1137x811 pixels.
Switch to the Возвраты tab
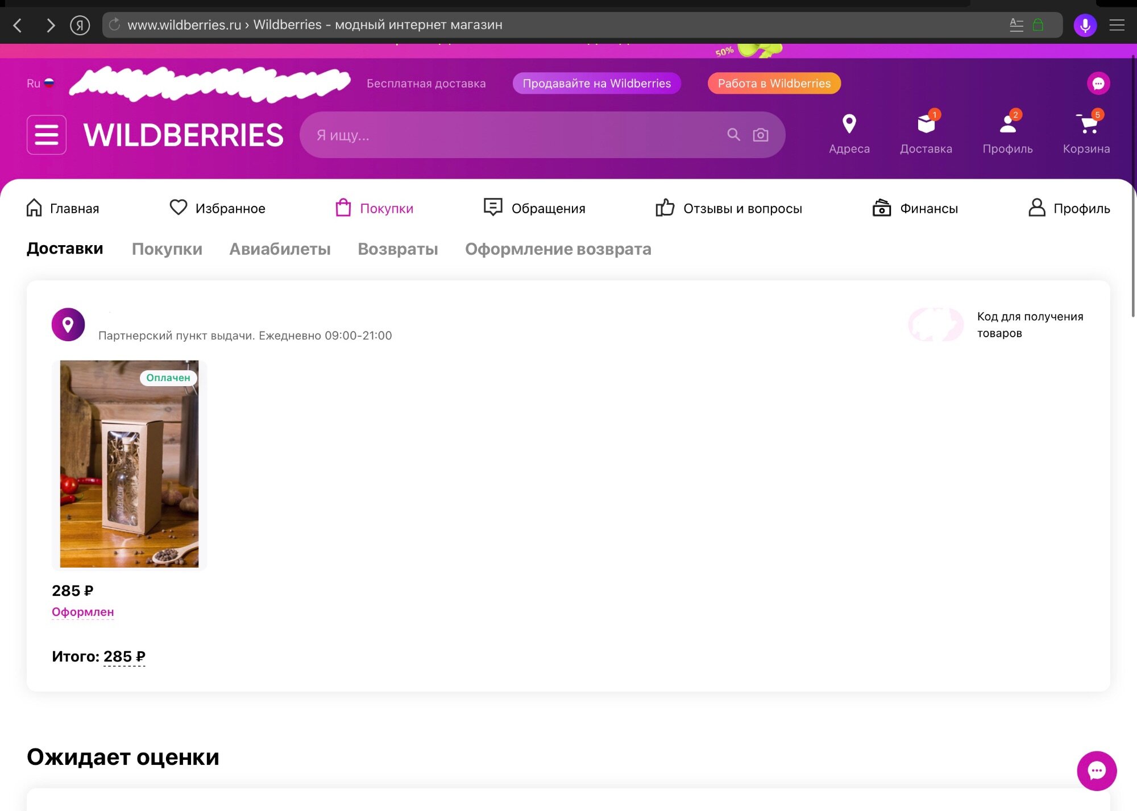click(x=397, y=249)
